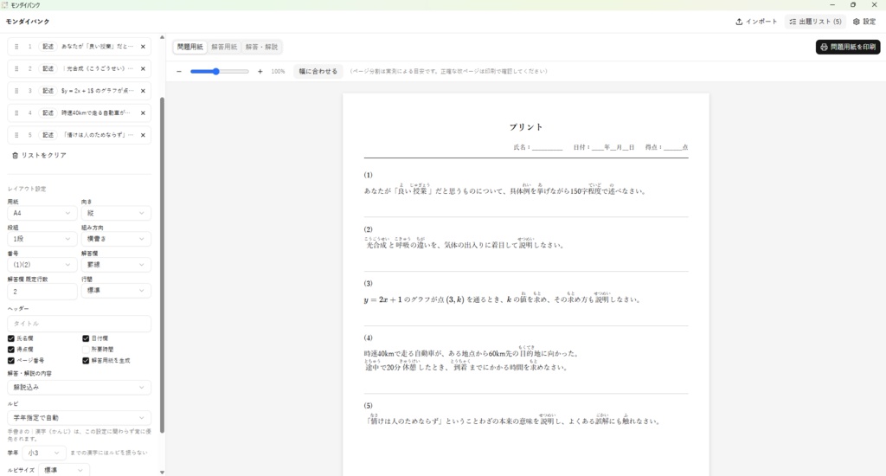Remove question 3 (y = 2x + 1) from list
The width and height of the screenshot is (886, 476).
(143, 91)
